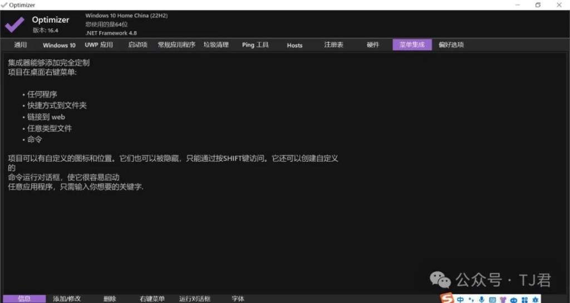This screenshot has height=303, width=570.
Task: Select the UWP 应用 tab
Action: coord(99,45)
